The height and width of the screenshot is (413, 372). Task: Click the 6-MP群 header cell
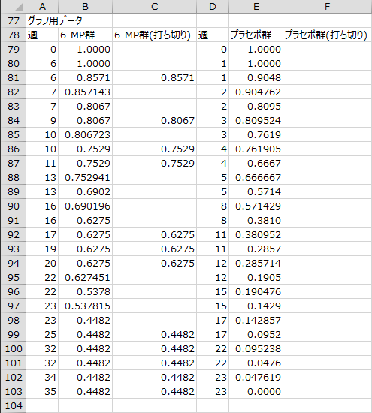85,35
